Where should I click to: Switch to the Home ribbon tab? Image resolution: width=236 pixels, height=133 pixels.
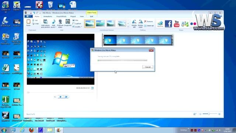pos(37,16)
